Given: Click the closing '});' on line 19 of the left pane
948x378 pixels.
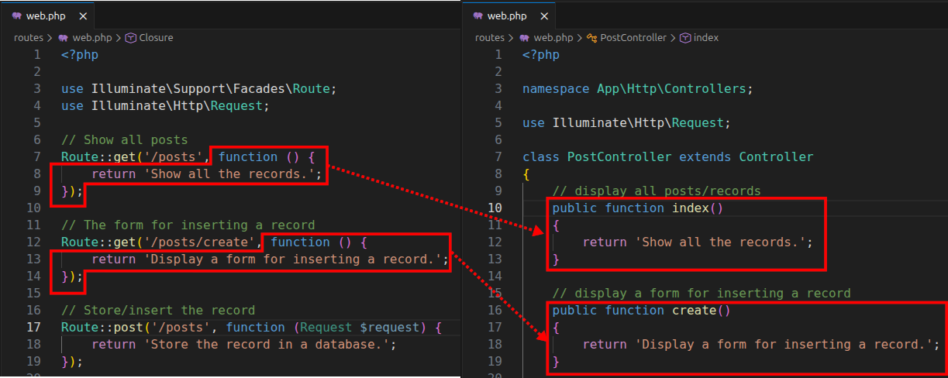Looking at the screenshot, I should tap(72, 361).
